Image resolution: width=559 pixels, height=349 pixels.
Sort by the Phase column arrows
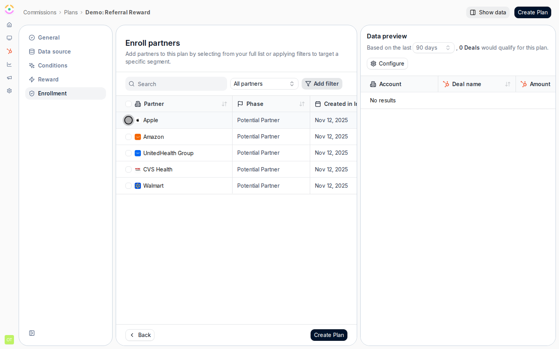[302, 104]
